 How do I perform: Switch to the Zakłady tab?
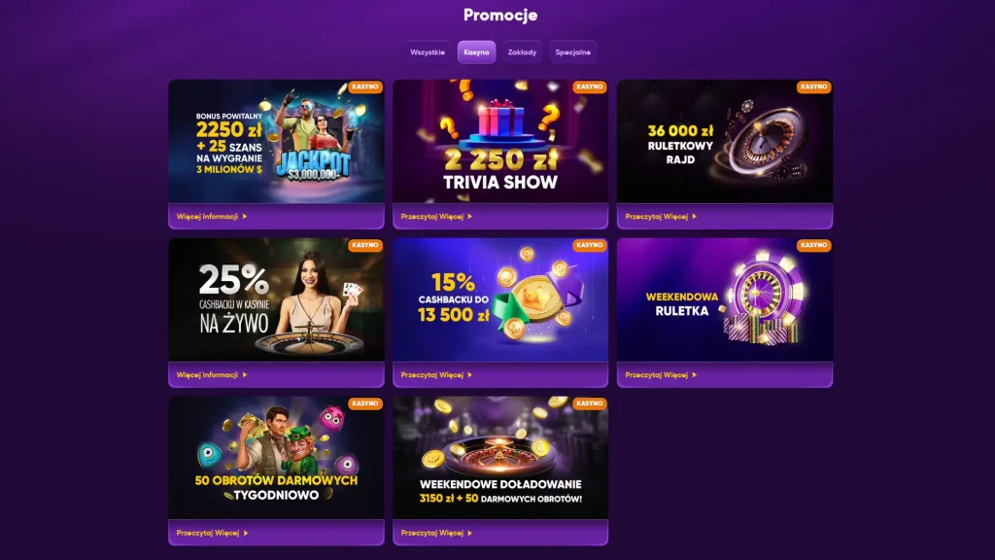[522, 52]
